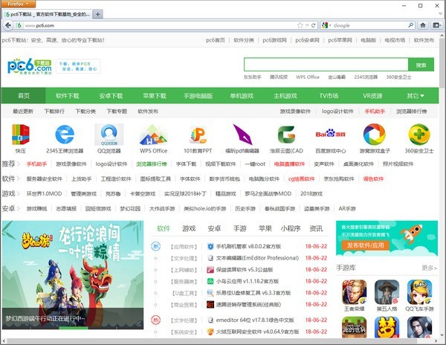446x345 pixels.
Task: Open emeditor 64位 v17.8.1绿色中文版 entry
Action: click(x=255, y=320)
